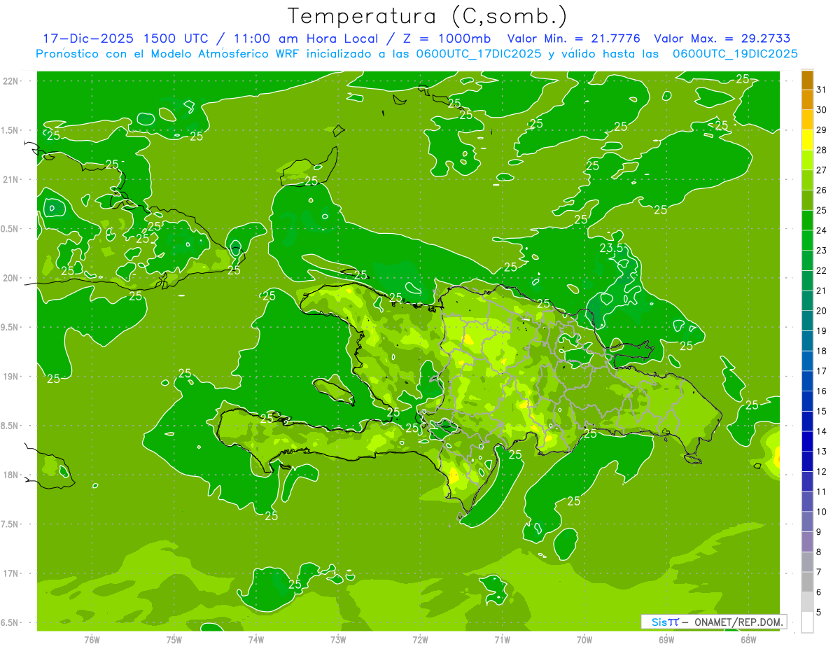The width and height of the screenshot is (840, 649).
Task: Pick the dark orange swatch above 31
Action: [x=807, y=80]
